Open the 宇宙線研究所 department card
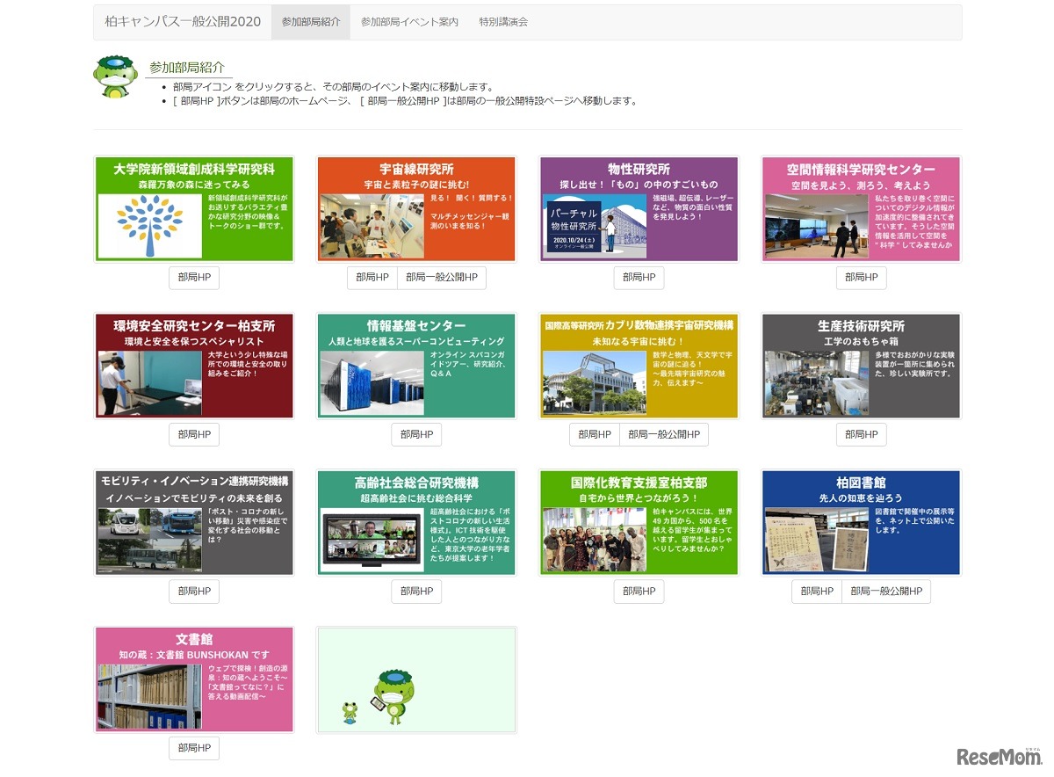Viewport: 1054px width, 777px height. point(416,209)
